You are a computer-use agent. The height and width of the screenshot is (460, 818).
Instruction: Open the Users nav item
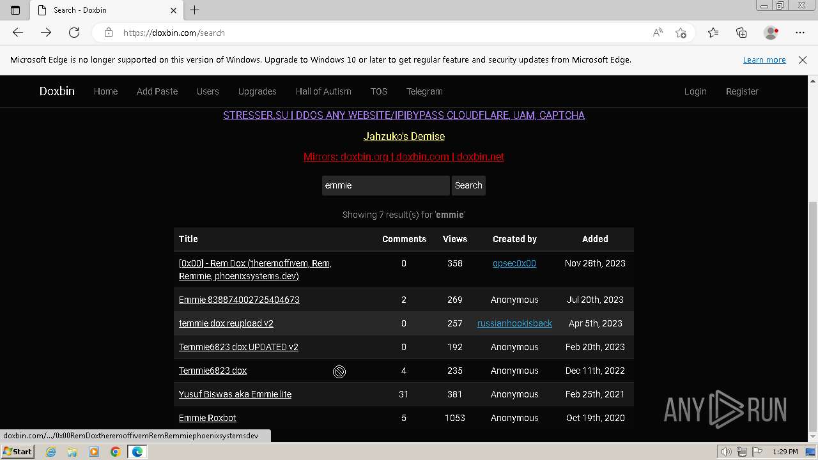[208, 91]
